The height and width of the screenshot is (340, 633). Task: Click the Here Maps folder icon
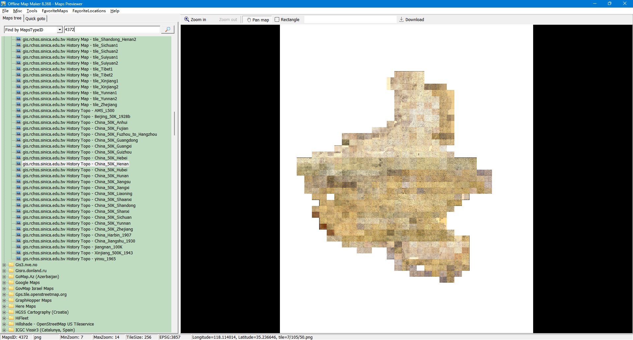[x=12, y=306]
